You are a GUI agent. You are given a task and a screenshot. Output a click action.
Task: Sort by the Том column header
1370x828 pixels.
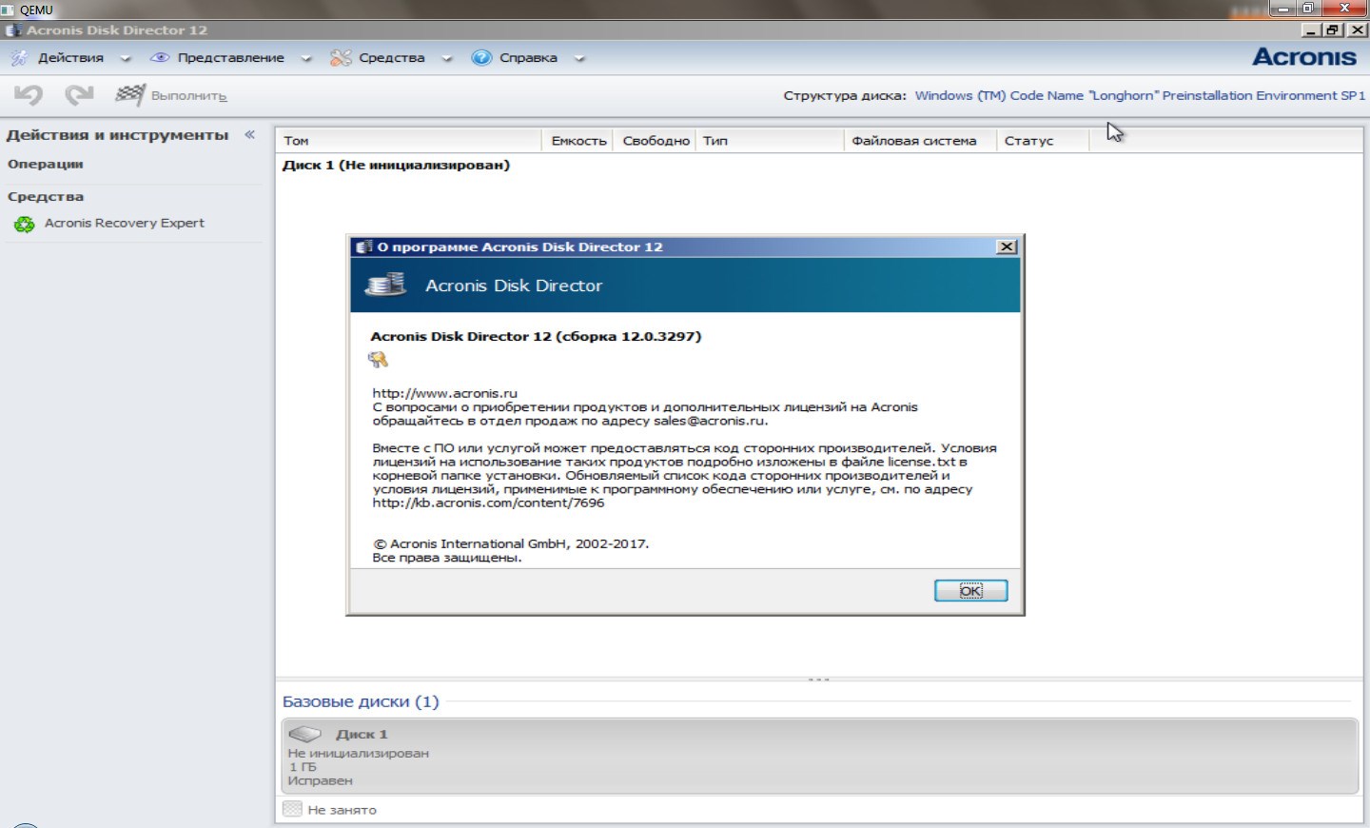coord(409,140)
